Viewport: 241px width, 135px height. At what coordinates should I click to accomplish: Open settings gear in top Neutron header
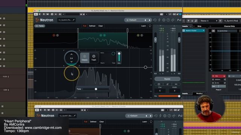164,20
